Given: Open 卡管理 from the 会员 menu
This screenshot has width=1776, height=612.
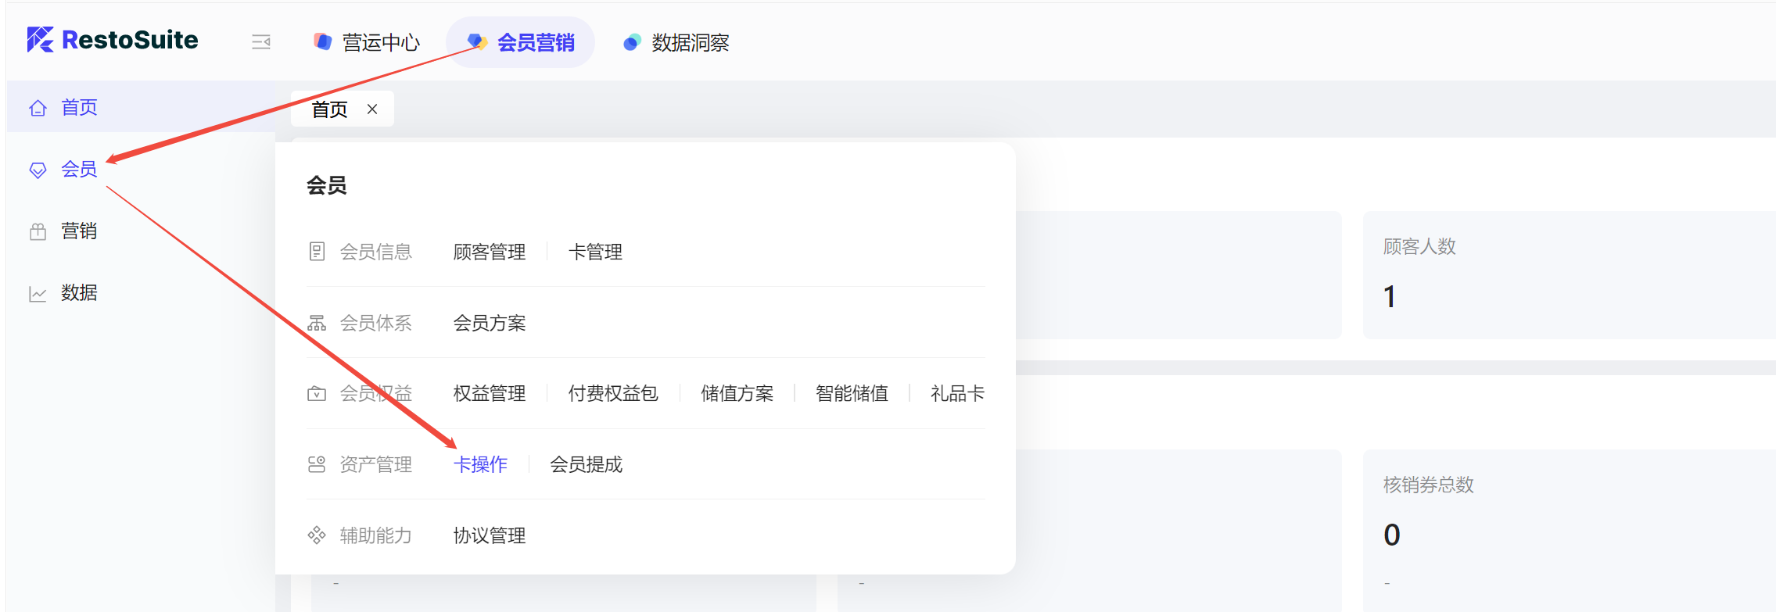Looking at the screenshot, I should [595, 252].
